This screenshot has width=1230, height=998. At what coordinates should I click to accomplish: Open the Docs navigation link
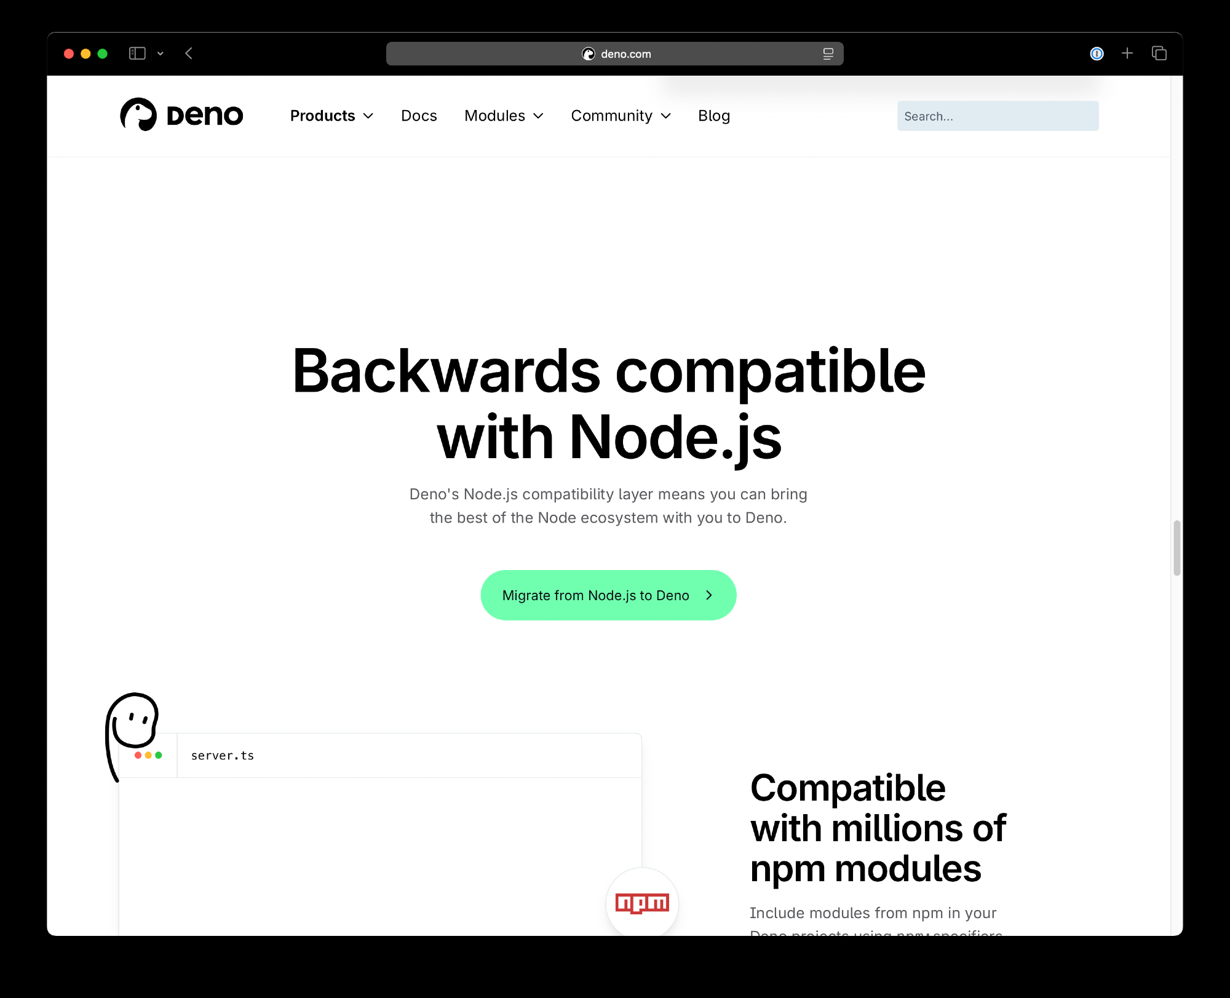click(419, 116)
